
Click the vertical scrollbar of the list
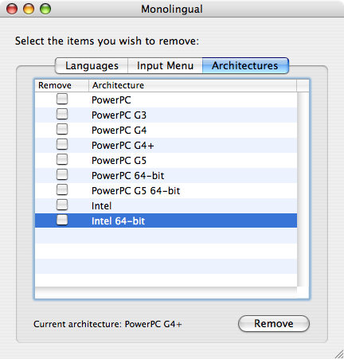click(x=303, y=189)
